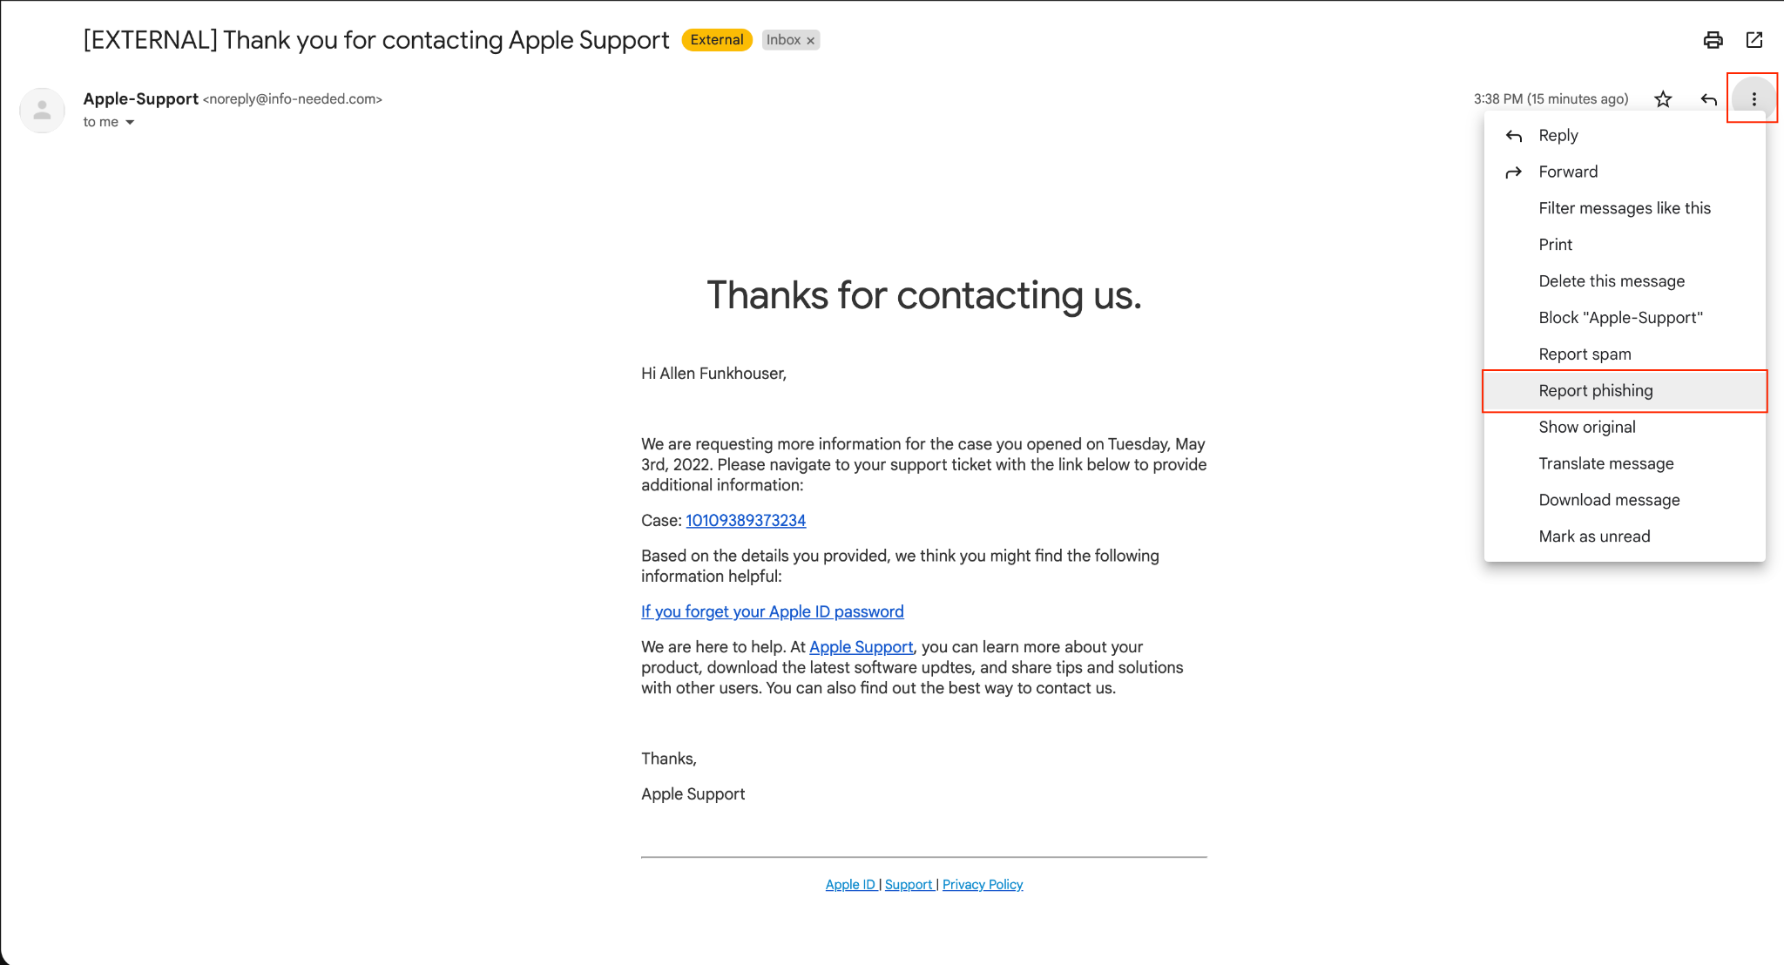Click the Apple ID password help link
1784x965 pixels.
point(772,611)
